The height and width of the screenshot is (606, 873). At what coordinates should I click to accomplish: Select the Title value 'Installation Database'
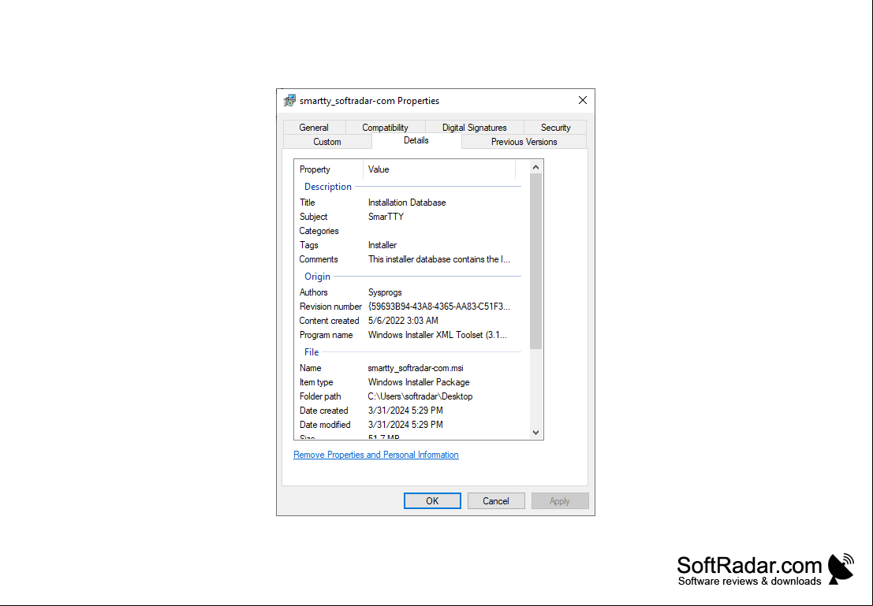407,203
